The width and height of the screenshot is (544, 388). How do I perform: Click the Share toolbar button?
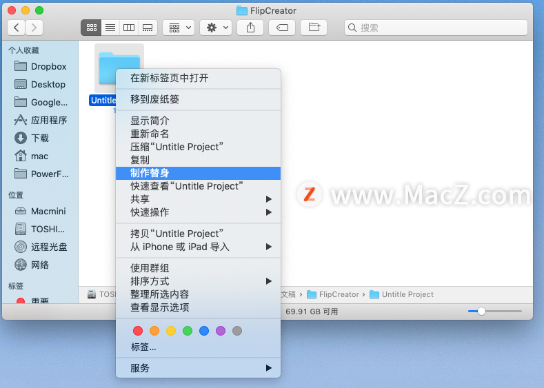(x=250, y=28)
